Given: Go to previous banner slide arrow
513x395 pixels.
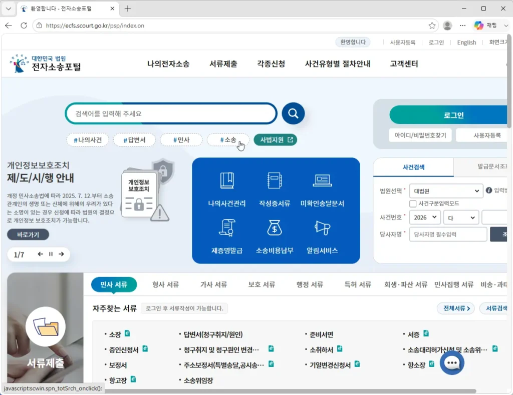Looking at the screenshot, I should [x=40, y=254].
